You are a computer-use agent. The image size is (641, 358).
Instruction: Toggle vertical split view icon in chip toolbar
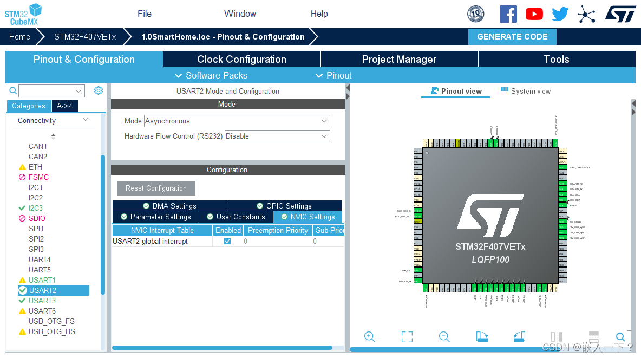557,337
